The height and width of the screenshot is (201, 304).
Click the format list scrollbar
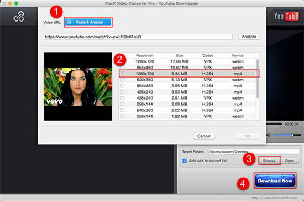point(258,79)
